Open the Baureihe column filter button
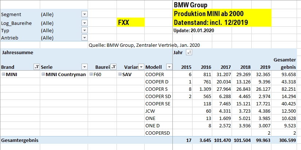301x150 pixels. (114, 67)
